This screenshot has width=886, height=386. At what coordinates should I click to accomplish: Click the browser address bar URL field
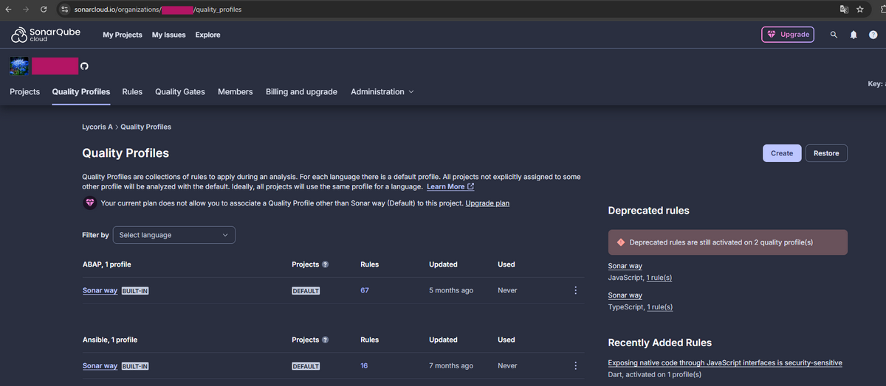[x=443, y=10]
